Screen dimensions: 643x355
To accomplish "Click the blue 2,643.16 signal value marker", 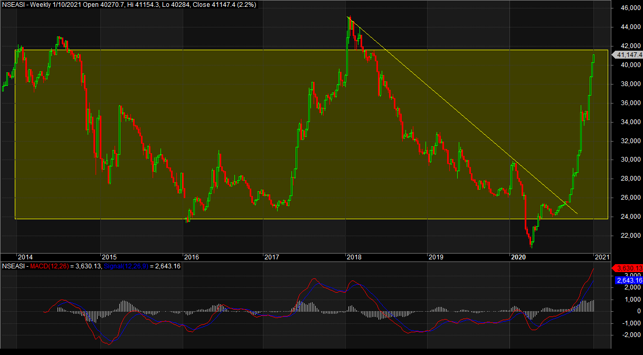I will [x=628, y=280].
